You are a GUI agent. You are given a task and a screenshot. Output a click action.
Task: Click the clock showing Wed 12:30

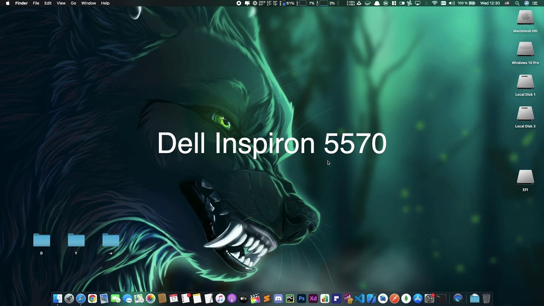[490, 3]
